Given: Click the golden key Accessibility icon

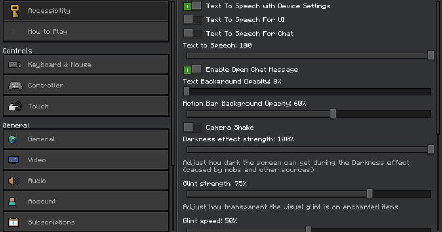Looking at the screenshot, I should click(x=15, y=11).
